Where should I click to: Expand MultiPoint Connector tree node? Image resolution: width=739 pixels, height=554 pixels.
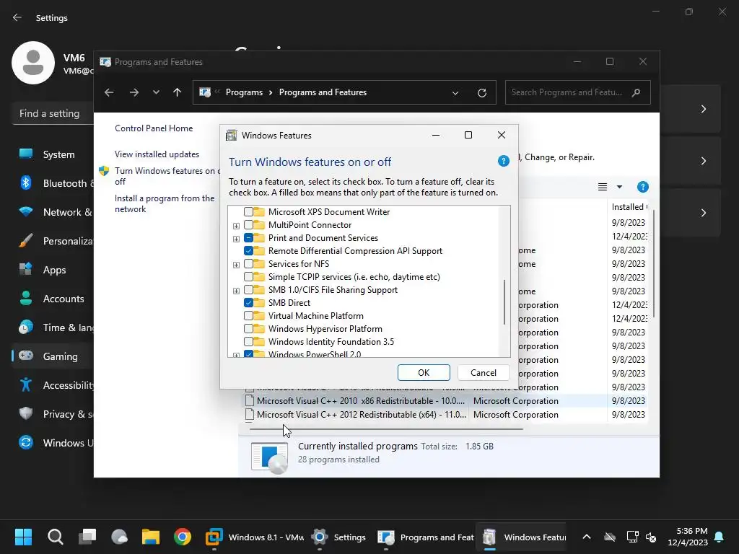(x=236, y=226)
